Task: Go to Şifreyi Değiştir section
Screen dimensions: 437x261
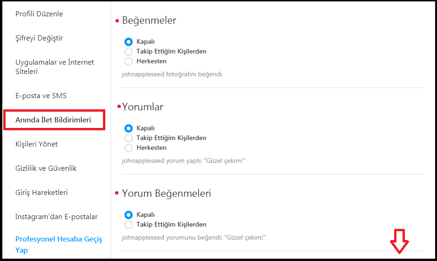Action: coord(39,38)
